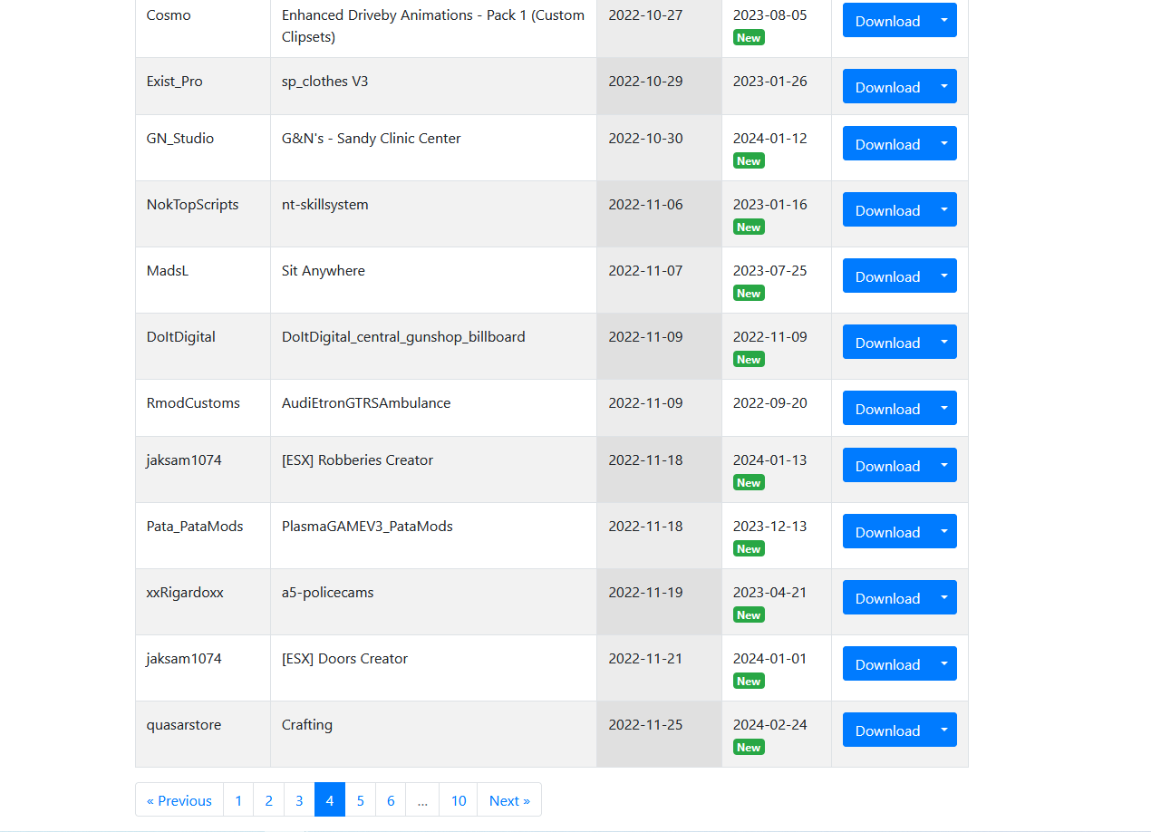Jump to page 5
This screenshot has width=1151, height=832.
pyautogui.click(x=360, y=800)
